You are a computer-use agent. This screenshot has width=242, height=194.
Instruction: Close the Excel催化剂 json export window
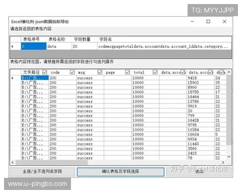[225, 21]
